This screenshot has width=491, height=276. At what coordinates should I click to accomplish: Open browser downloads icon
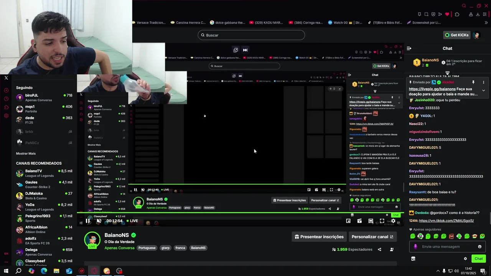(x=478, y=14)
